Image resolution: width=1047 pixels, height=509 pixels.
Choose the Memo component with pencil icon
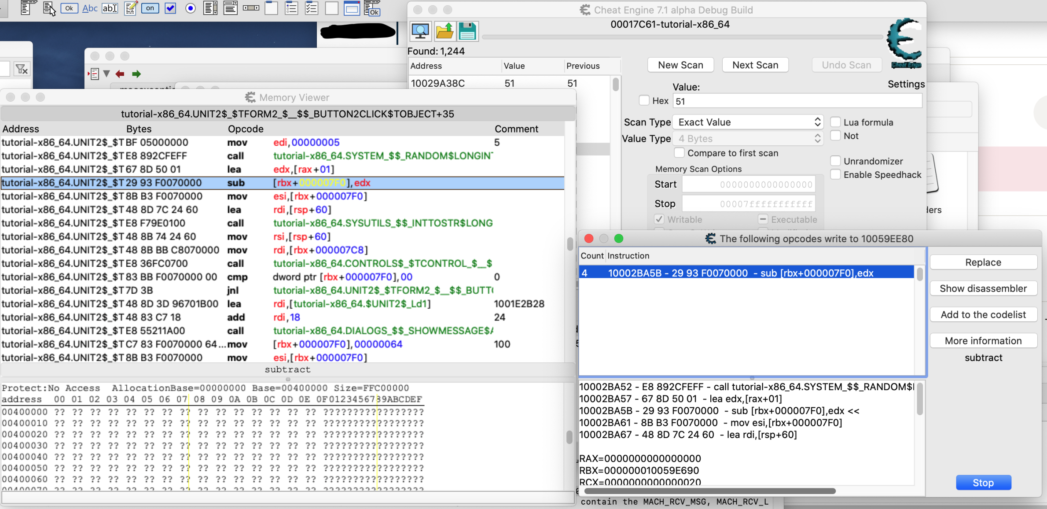point(130,8)
